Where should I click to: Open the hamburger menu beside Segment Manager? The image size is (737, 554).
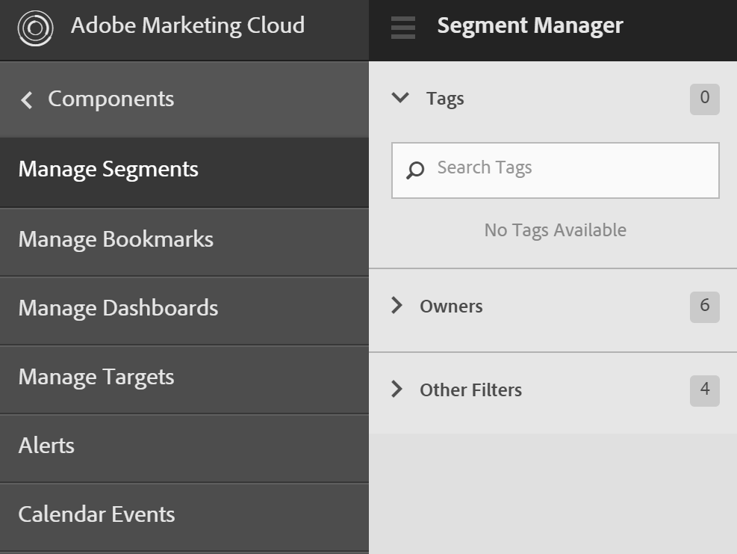[403, 27]
